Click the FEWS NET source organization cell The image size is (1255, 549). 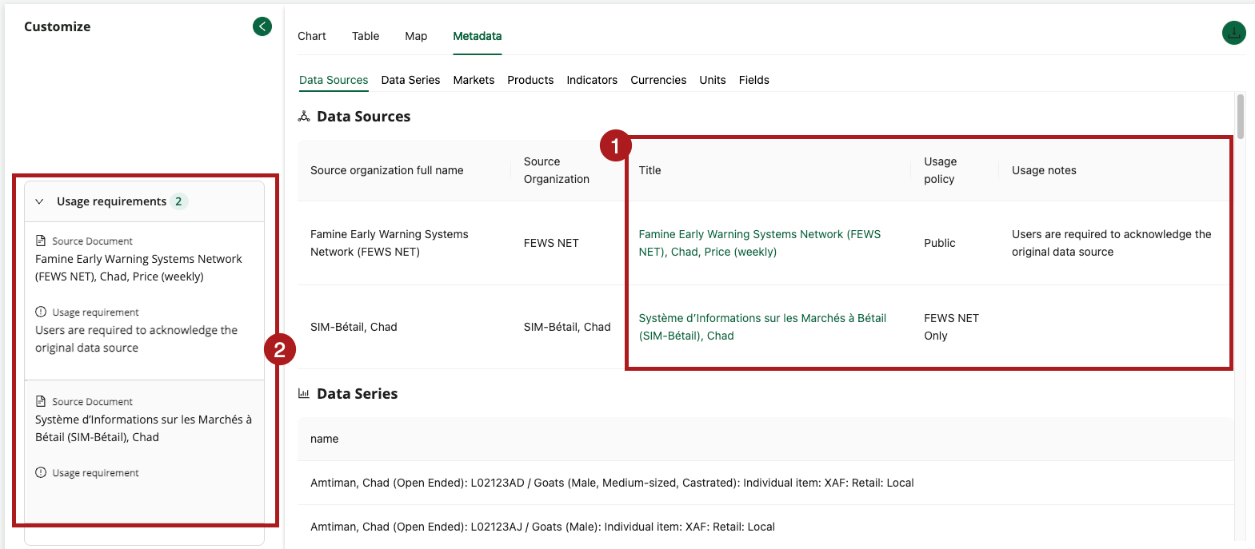[x=551, y=243]
